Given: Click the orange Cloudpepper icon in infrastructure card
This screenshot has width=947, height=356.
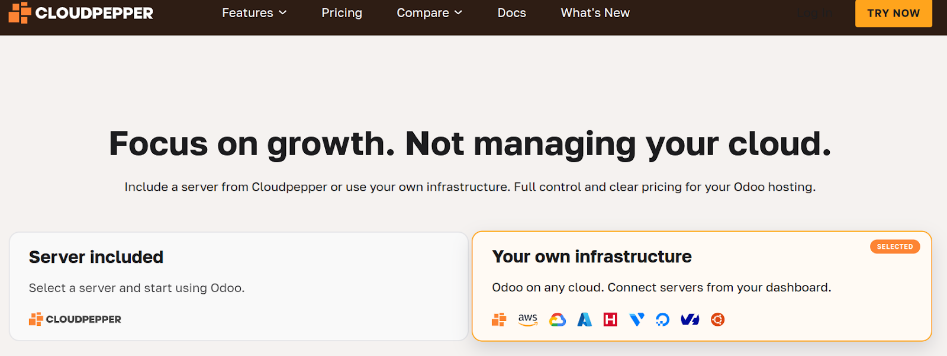Looking at the screenshot, I should click(x=499, y=320).
